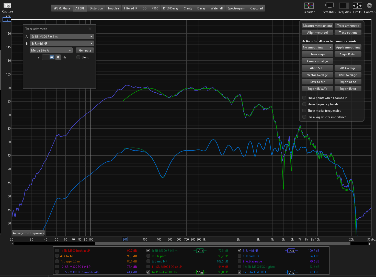Image resolution: width=376 pixels, height=277 pixels.
Task: Click the Export as txt button
Action: [348, 82]
